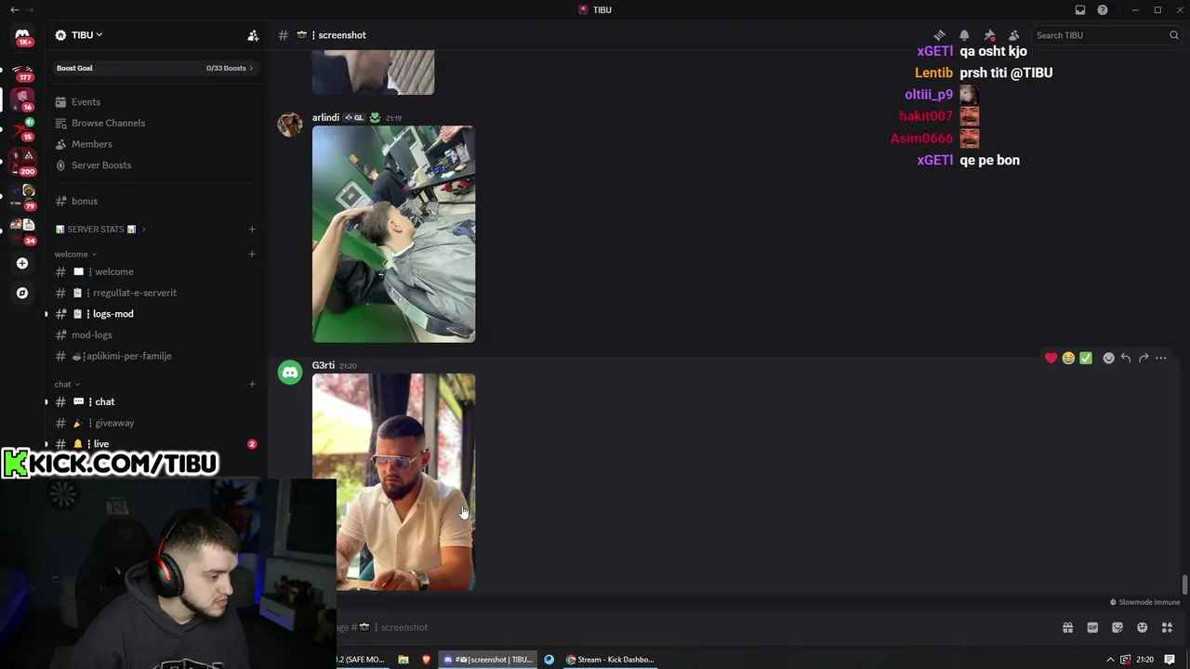
Task: React with the green checkmark emoji
Action: 1085,358
